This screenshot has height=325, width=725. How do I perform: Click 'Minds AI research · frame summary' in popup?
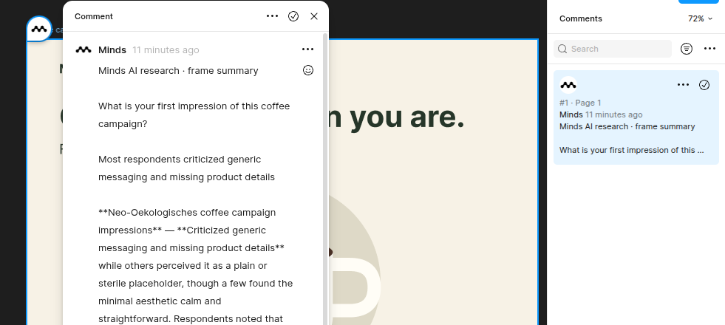178,71
